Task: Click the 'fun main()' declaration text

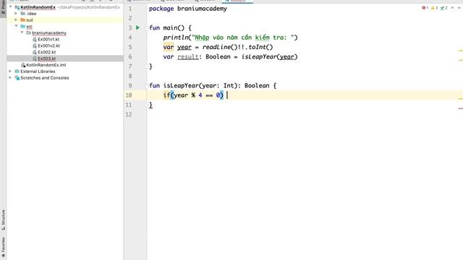Action: point(166,27)
